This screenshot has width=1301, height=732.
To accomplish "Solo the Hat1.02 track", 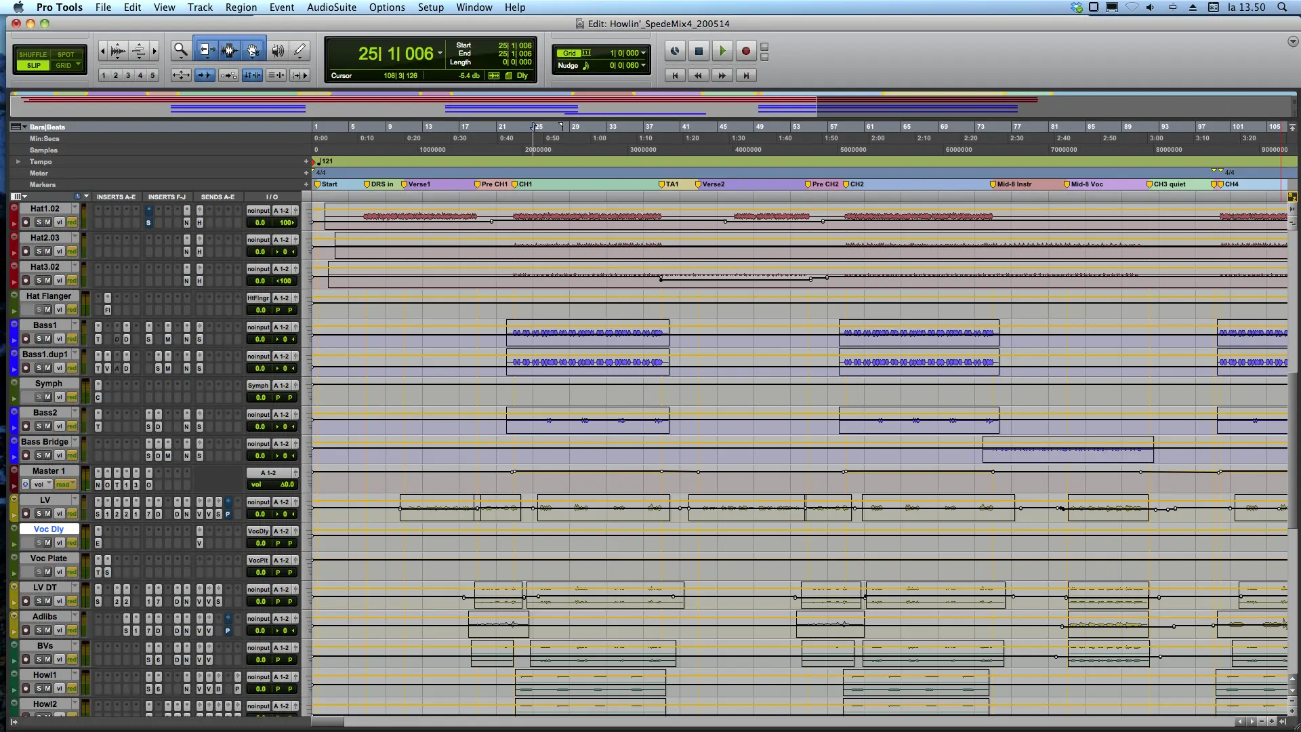I will 39,222.
